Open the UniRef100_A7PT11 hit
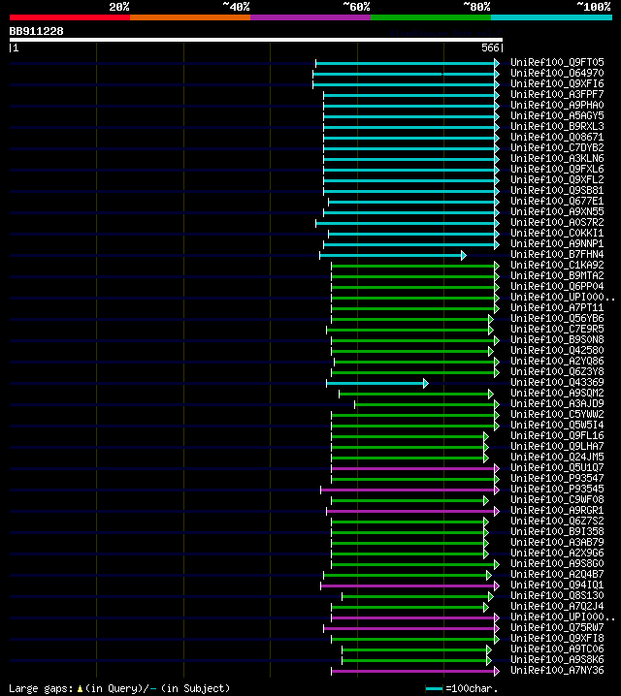The image size is (621, 696). (x=557, y=307)
